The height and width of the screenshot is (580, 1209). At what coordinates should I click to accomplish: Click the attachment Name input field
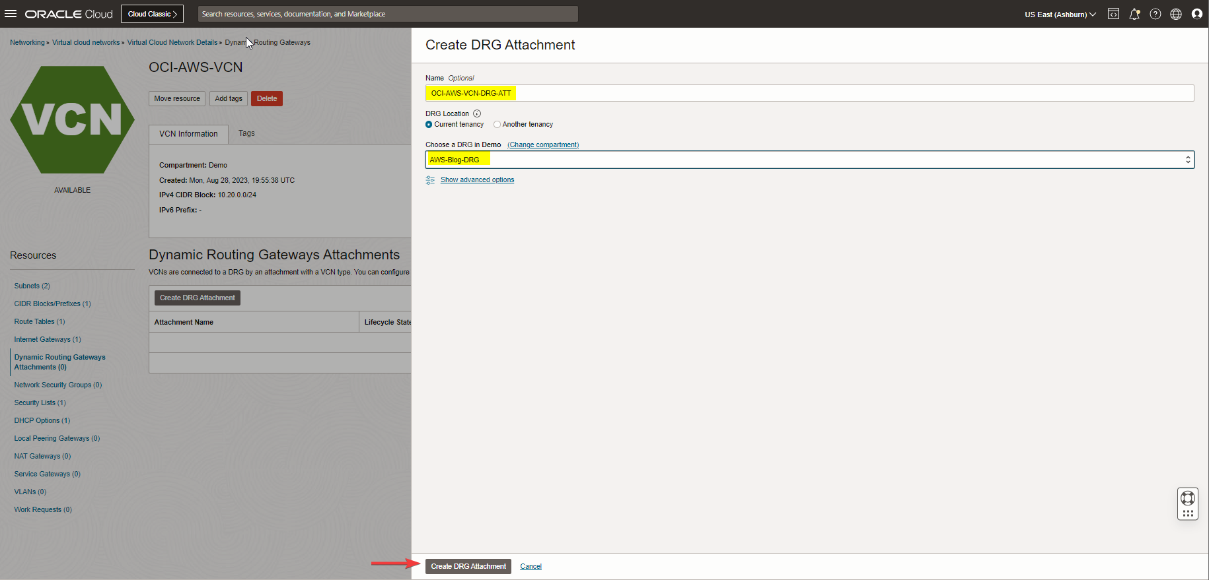coord(809,93)
